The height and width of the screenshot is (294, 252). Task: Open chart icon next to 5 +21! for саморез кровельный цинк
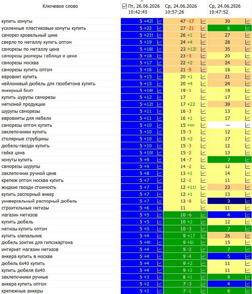coord(159,35)
